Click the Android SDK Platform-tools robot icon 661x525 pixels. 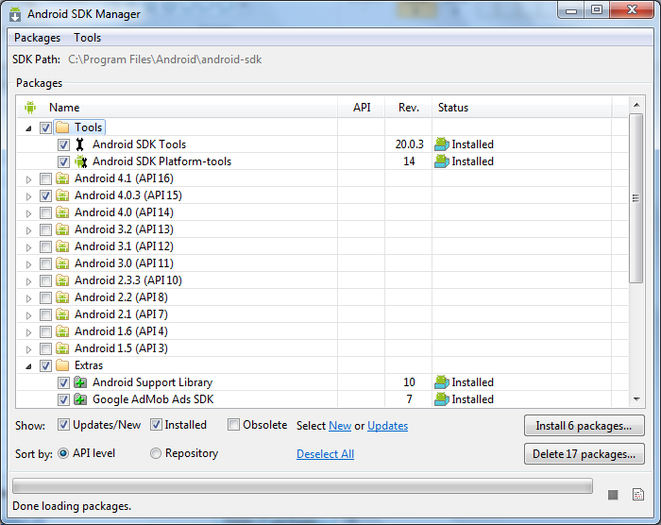tap(80, 161)
